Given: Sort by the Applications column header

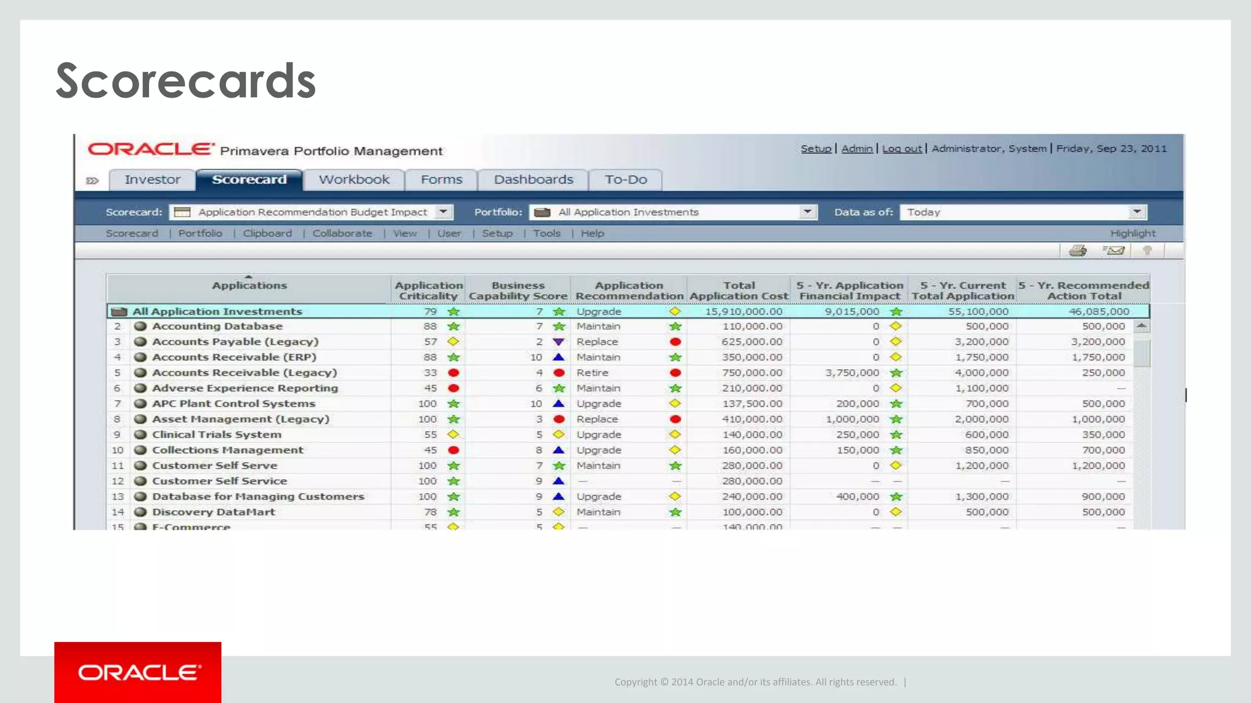Looking at the screenshot, I should [249, 286].
